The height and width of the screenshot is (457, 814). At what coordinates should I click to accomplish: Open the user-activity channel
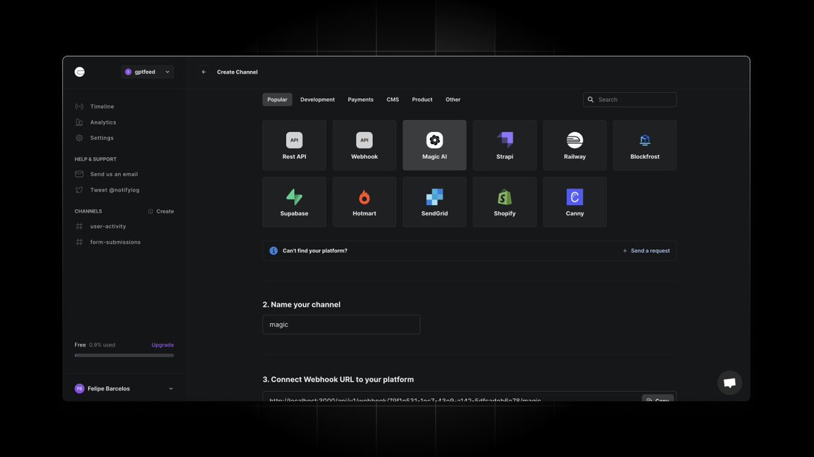(x=108, y=226)
